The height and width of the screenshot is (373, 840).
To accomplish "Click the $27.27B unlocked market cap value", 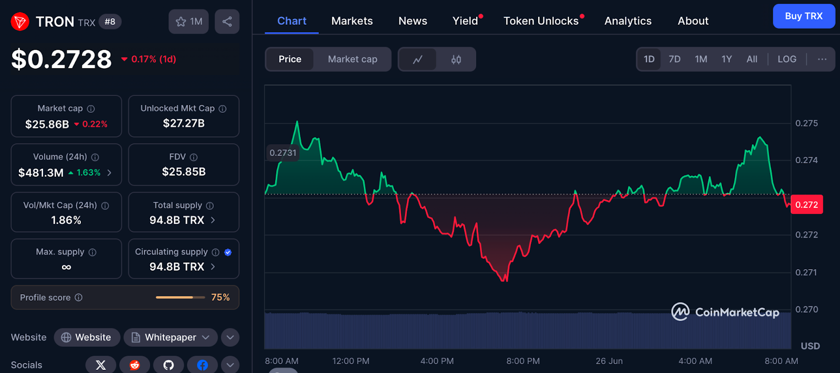I will (x=184, y=123).
